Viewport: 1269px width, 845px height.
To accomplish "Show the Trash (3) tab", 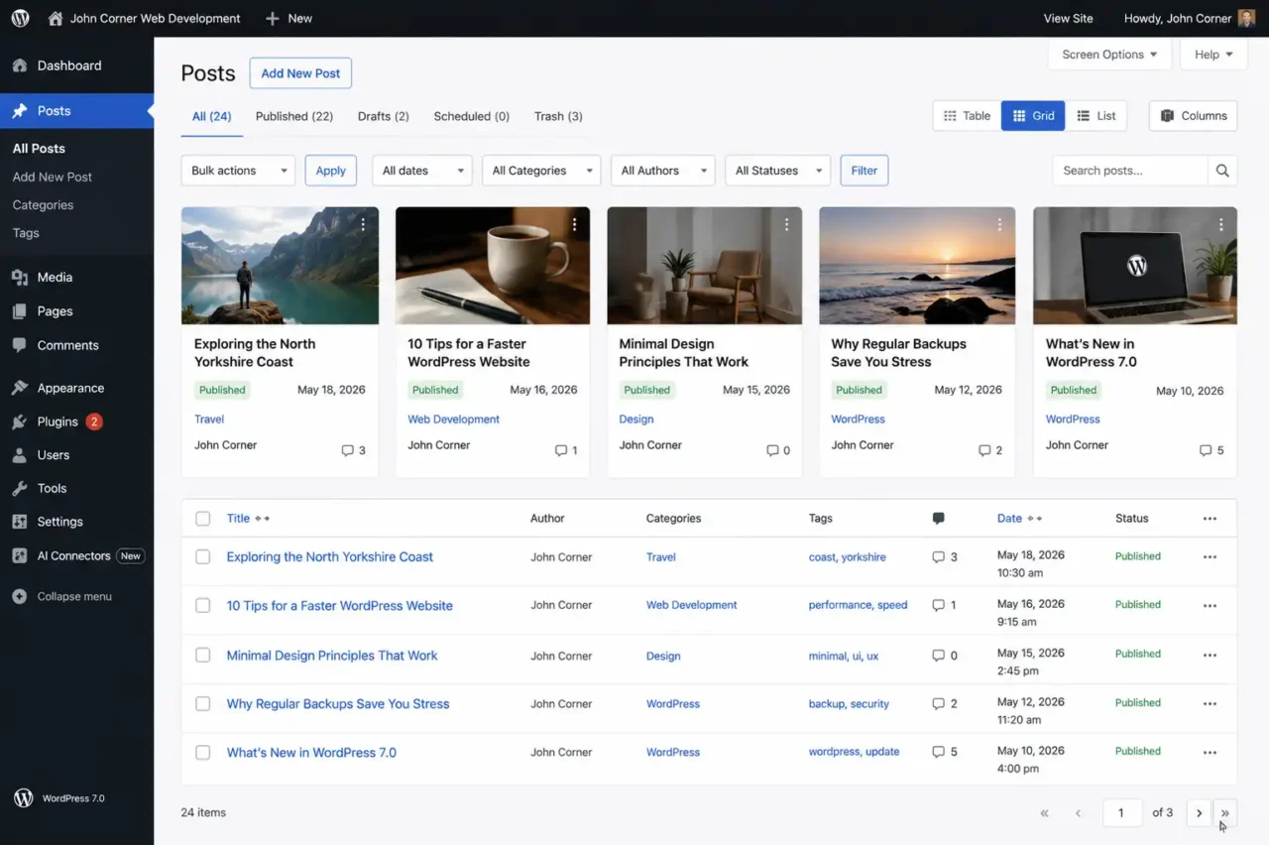I will [558, 116].
